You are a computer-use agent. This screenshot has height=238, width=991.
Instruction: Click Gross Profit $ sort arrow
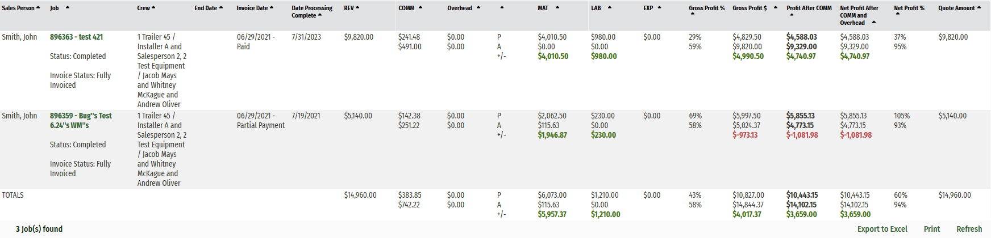[776, 8]
